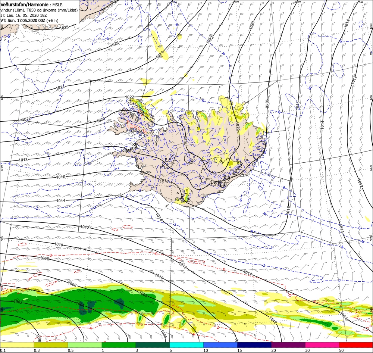Click the legend value '30'

[307, 350]
